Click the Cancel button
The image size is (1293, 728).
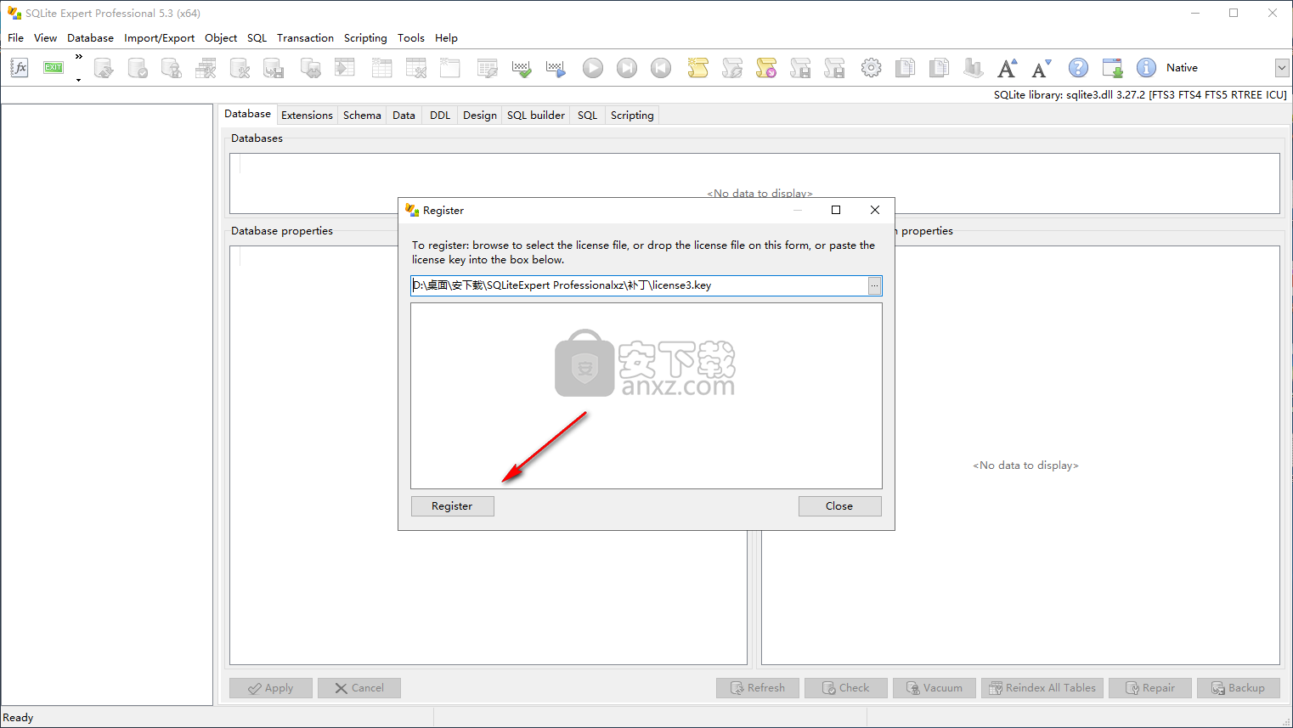coord(359,688)
